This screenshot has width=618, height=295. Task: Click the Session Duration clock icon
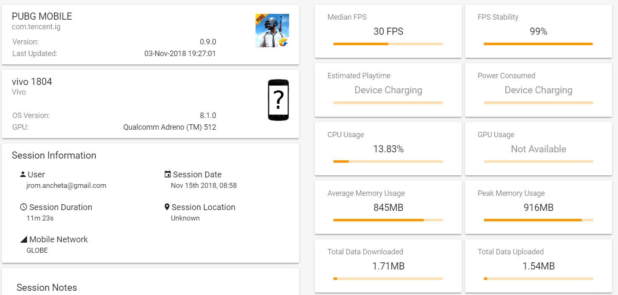point(23,207)
